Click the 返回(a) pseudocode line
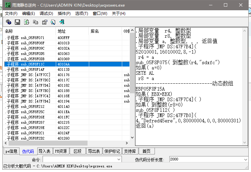Image resolution: width=251 pixels, height=172 pixels. [x=145, y=126]
